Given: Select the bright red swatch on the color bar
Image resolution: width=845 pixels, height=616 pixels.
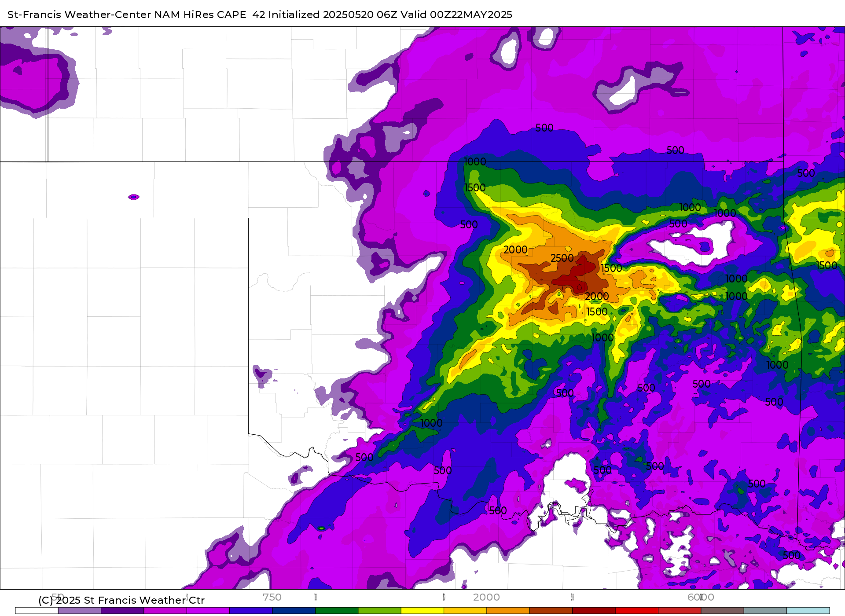Looking at the screenshot, I should click(637, 611).
